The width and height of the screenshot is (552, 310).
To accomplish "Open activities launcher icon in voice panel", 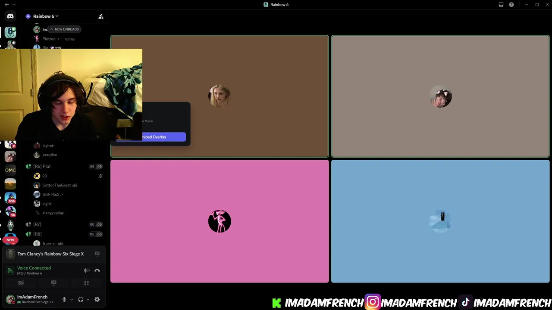I will [86, 283].
